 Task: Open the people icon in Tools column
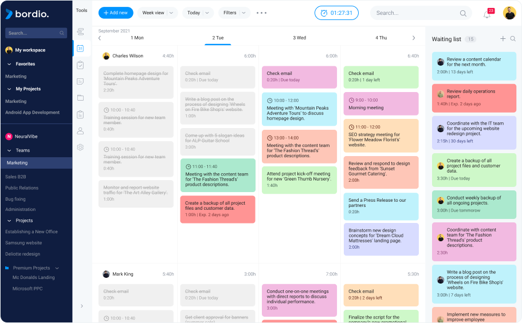point(80,130)
